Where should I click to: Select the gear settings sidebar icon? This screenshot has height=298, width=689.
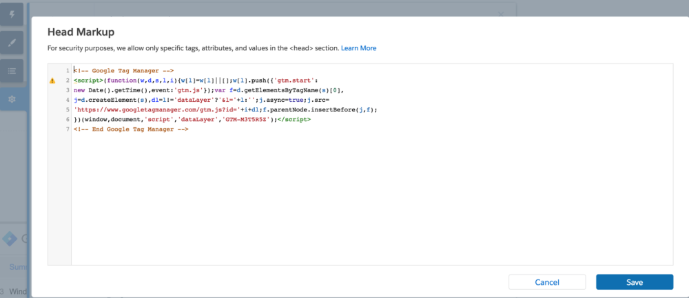coord(12,99)
